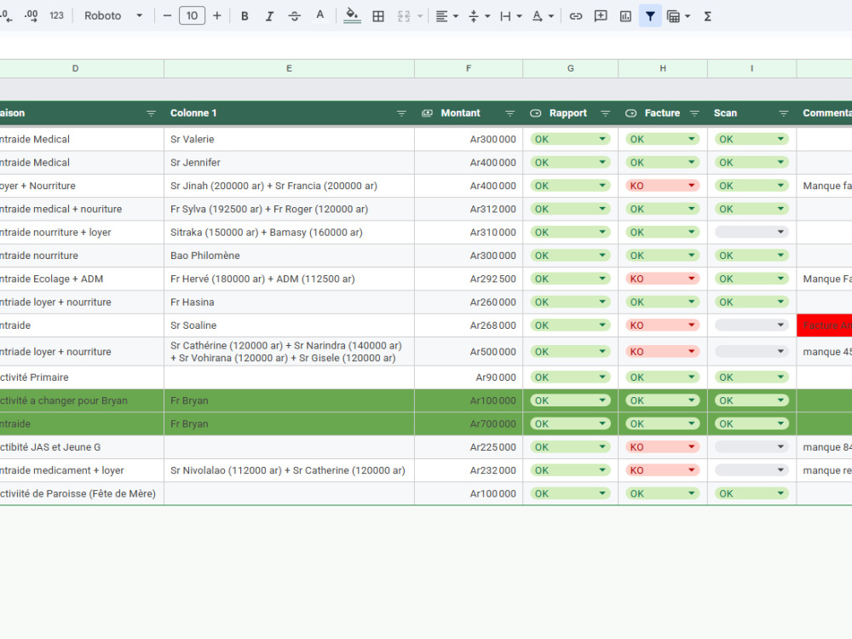
Task: Open the text color picker
Action: pyautogui.click(x=320, y=16)
